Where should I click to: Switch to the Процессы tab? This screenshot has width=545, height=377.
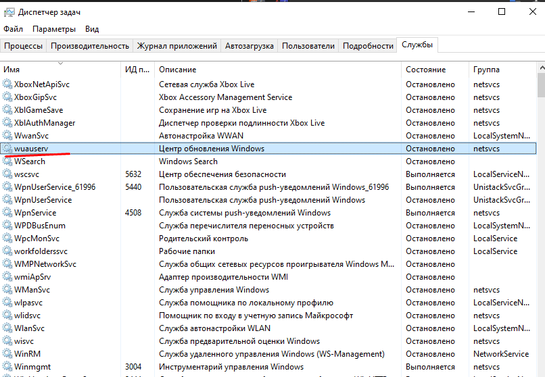(x=24, y=46)
